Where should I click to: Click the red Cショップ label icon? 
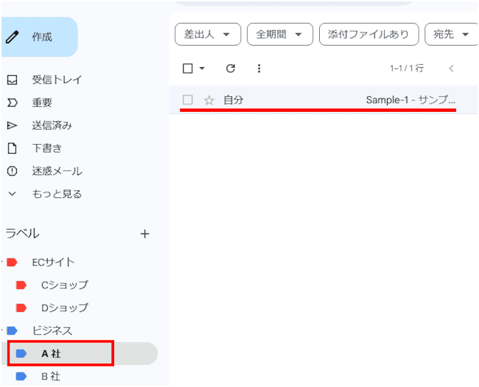pyautogui.click(x=21, y=285)
